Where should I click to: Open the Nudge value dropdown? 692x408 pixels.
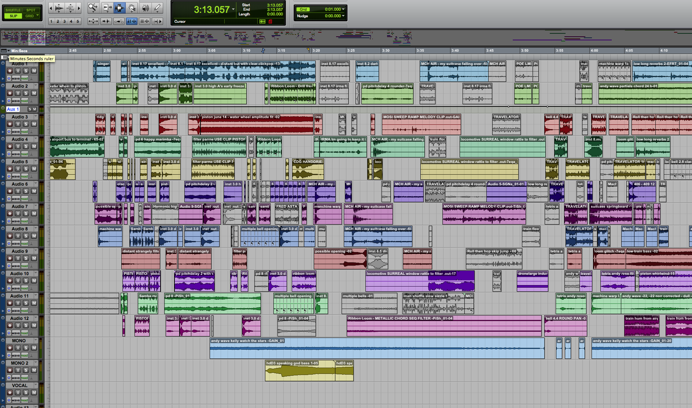point(343,16)
